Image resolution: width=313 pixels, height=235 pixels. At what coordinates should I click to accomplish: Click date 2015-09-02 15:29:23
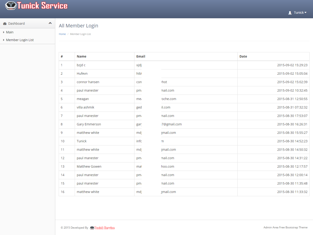[292, 65]
